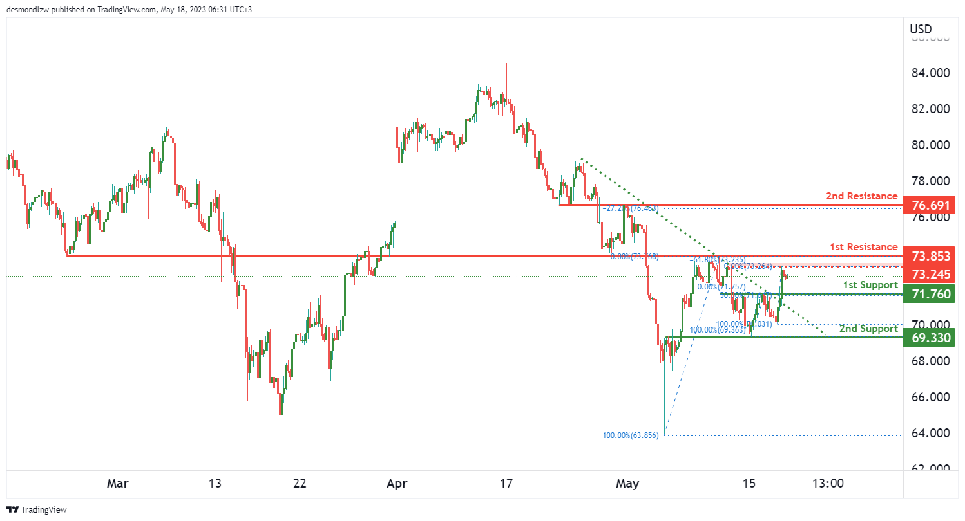Click the USD currency label

point(920,29)
